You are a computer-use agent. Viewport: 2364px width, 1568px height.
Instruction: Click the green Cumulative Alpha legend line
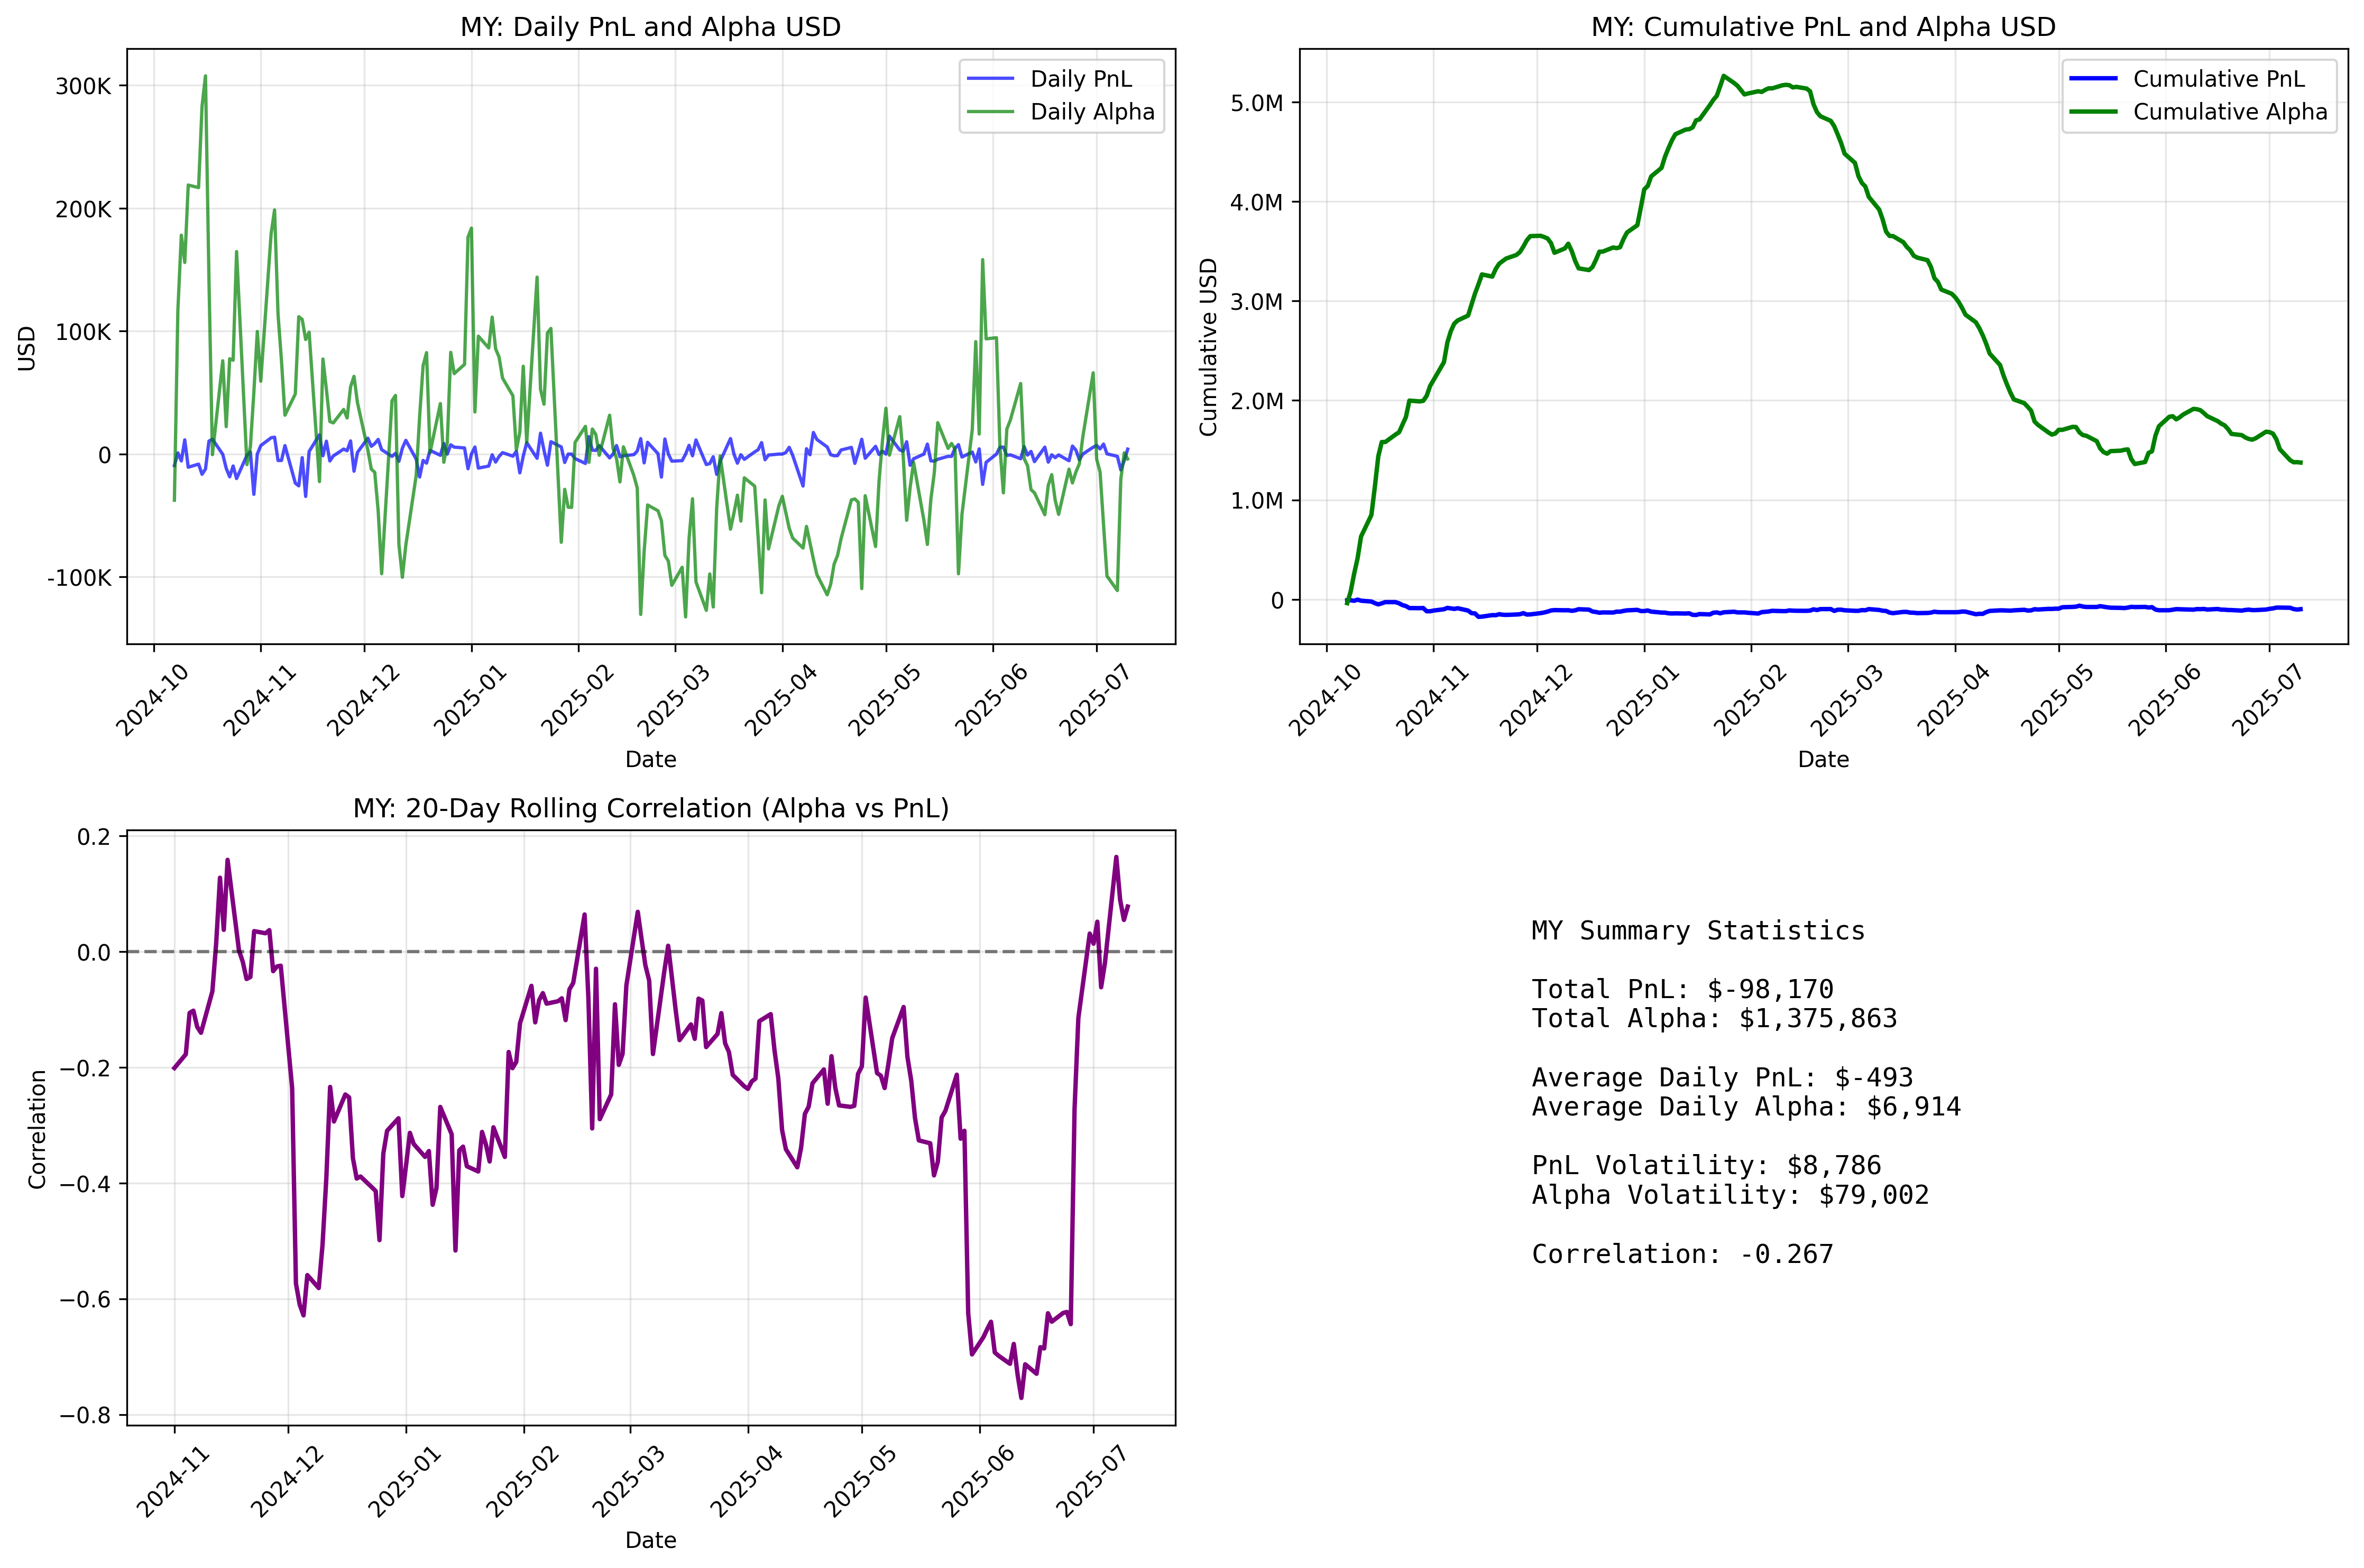coord(2093,112)
